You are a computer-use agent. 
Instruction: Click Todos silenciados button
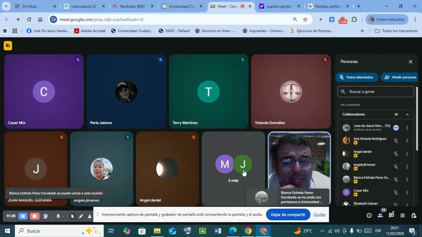click(x=357, y=77)
